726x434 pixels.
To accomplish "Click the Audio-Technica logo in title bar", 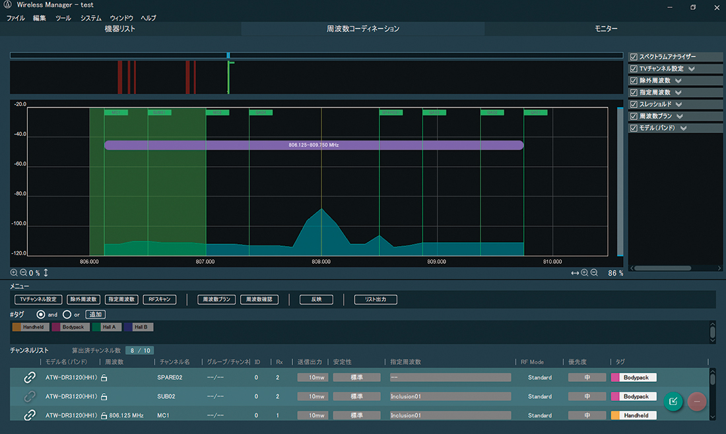I will pos(8,5).
